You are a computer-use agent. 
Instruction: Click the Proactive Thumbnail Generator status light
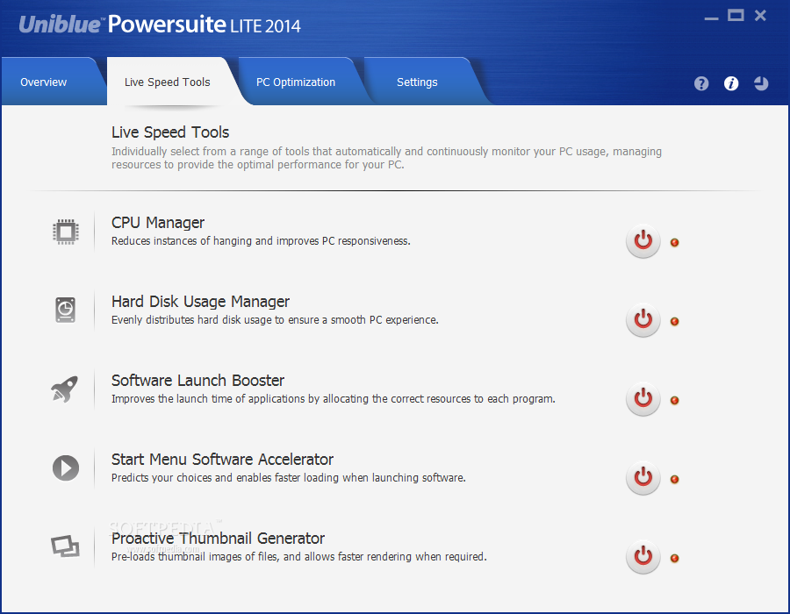(x=675, y=558)
